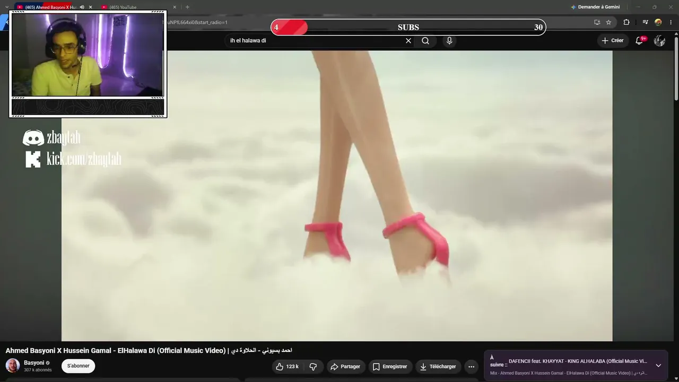Close the Ahmed Basyoni browser tab
The image size is (679, 382).
[x=91, y=7]
